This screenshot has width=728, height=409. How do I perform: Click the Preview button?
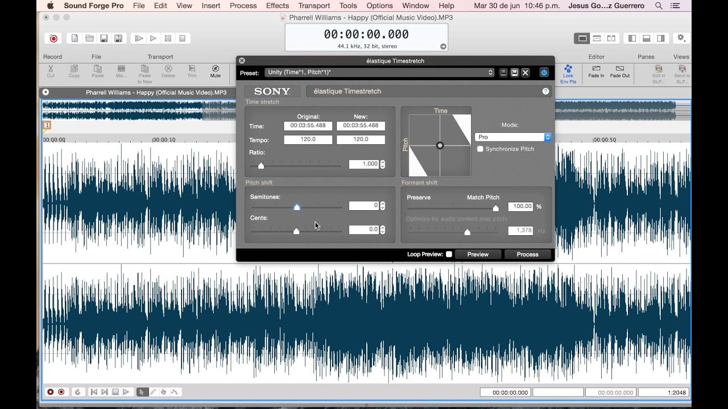[x=478, y=254]
